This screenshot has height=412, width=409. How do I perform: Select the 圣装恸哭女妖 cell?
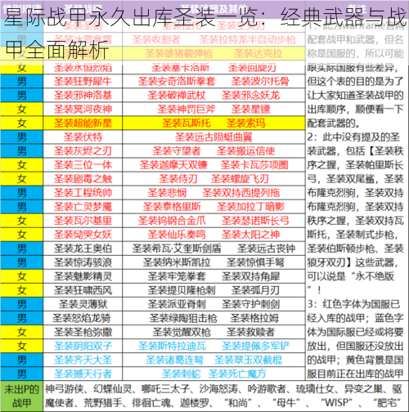click(83, 235)
